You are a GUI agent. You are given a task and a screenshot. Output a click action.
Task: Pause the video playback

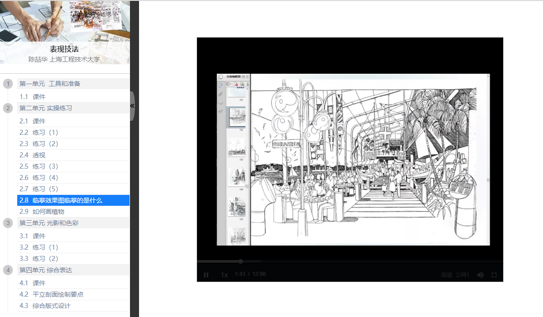pos(206,275)
